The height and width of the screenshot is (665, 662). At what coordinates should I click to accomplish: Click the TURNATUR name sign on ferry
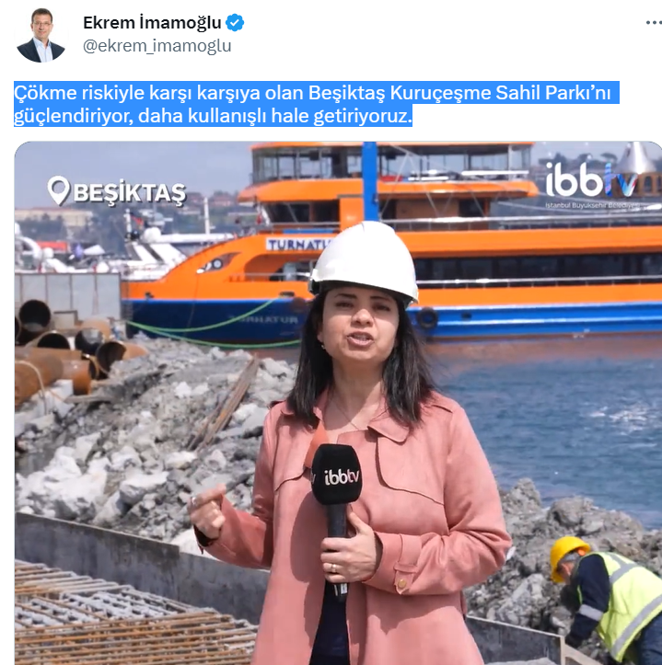[x=298, y=244]
